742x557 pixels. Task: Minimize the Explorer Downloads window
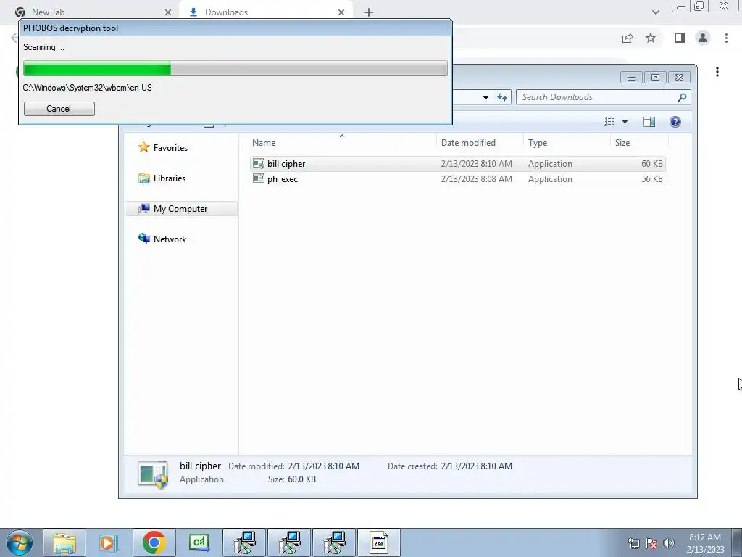[x=631, y=77]
